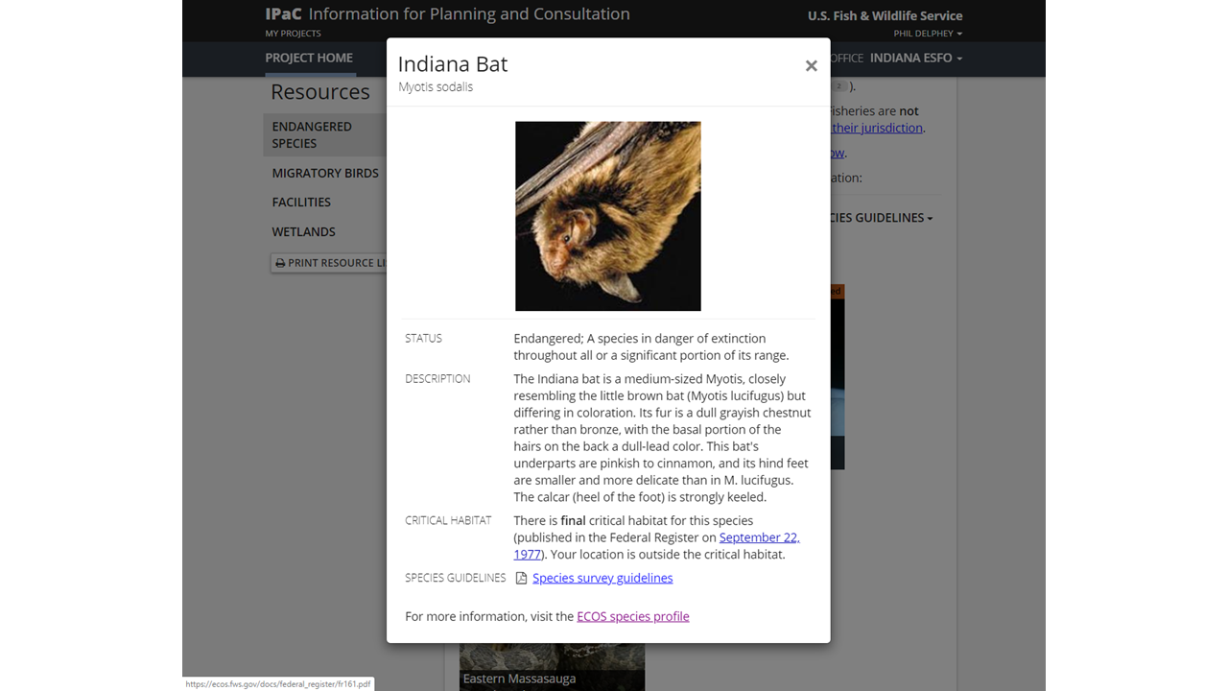
Task: Click the Indiana Bat photo
Action: pos(607,216)
